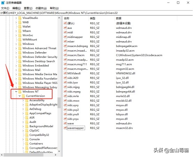The image size is (193, 157).
Task: Expand the Wbem key
Action: point(16,31)
